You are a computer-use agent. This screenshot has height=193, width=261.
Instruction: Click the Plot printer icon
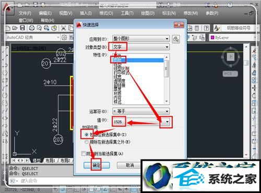(x=32, y=28)
